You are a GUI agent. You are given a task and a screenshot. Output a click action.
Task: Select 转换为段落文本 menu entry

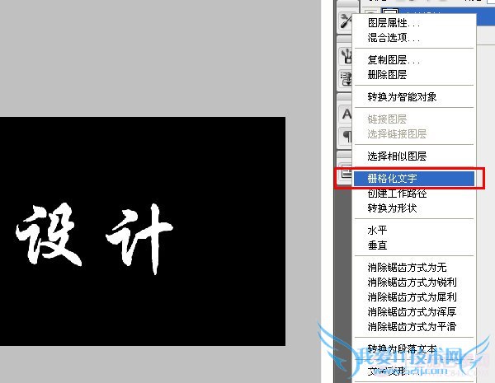414,348
